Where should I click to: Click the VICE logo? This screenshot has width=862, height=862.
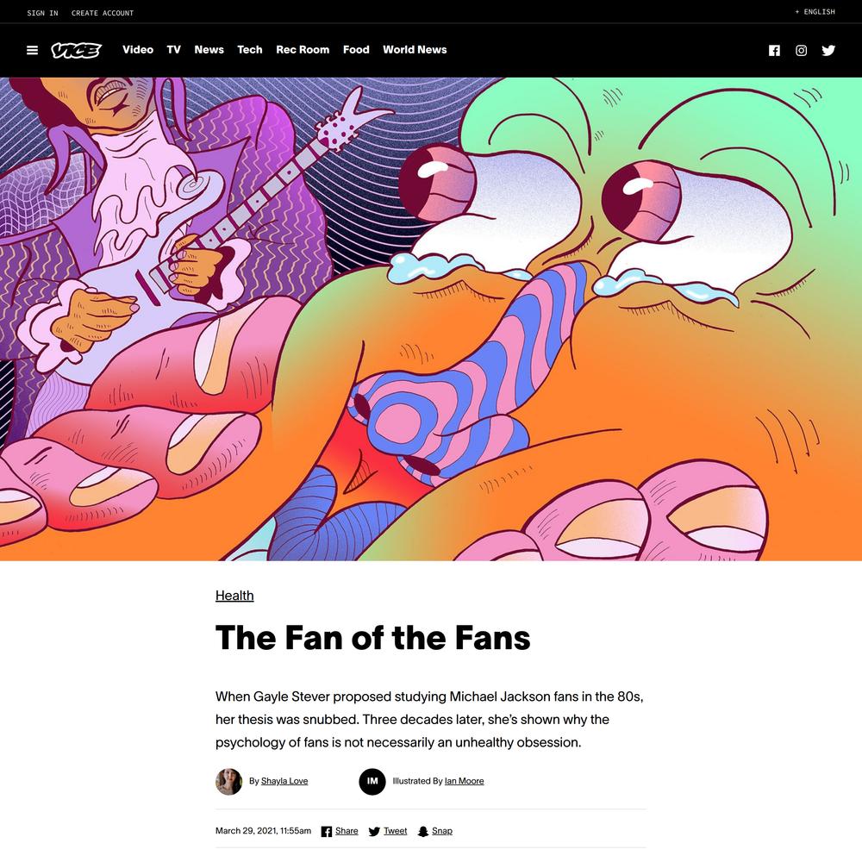[x=77, y=50]
